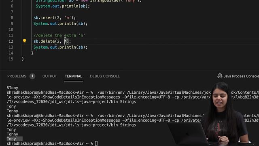
Task: Click line number 12 in the gutter
Action: (x=11, y=41)
